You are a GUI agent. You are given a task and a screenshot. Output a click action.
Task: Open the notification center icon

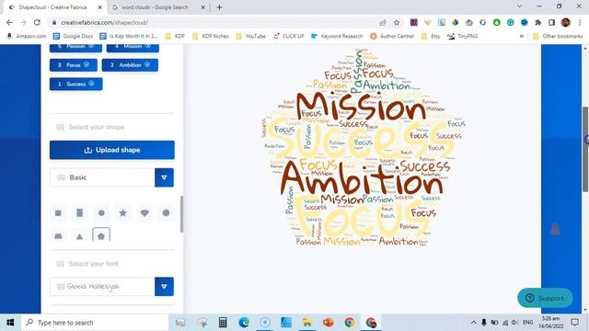pyautogui.click(x=574, y=323)
